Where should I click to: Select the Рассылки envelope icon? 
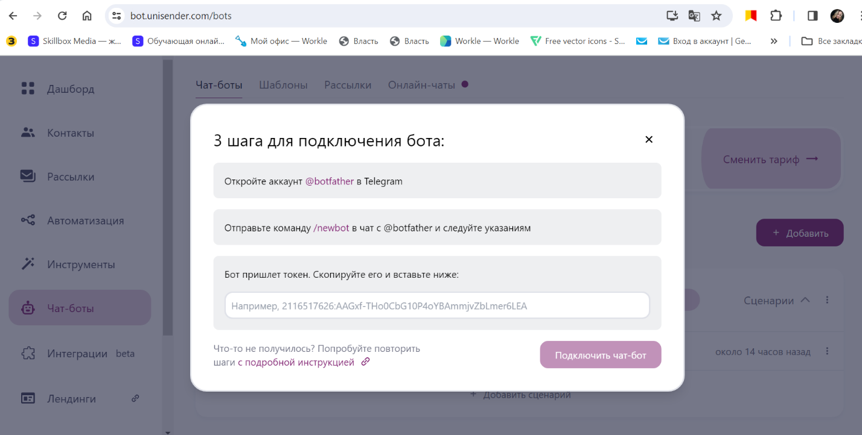pyautogui.click(x=28, y=177)
